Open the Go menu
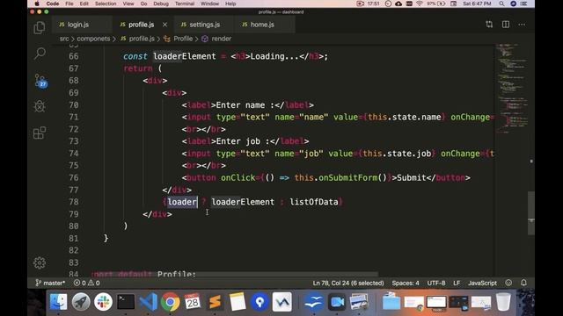This screenshot has width=563, height=316. tap(143, 4)
